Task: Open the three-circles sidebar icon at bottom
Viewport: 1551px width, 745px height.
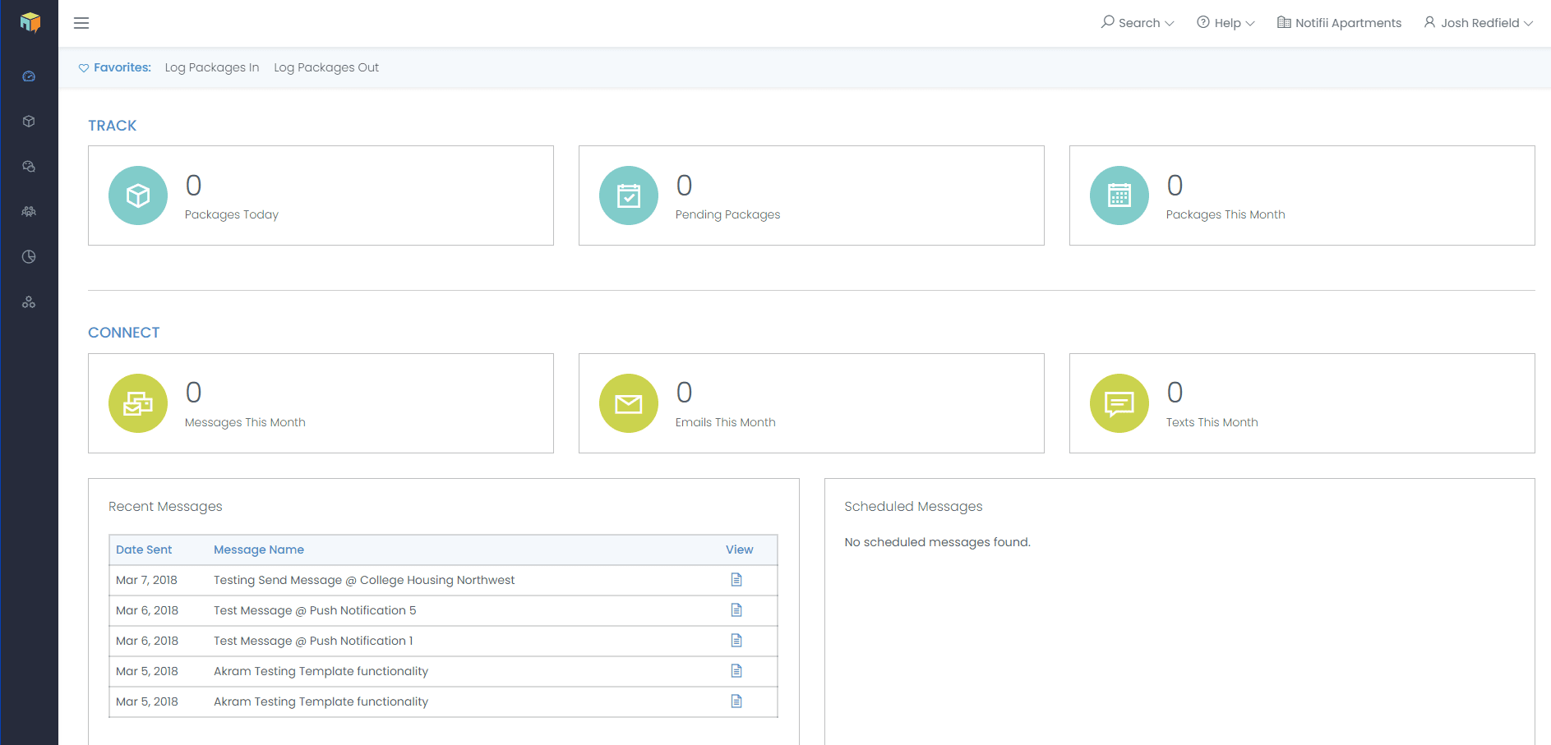Action: (x=29, y=302)
